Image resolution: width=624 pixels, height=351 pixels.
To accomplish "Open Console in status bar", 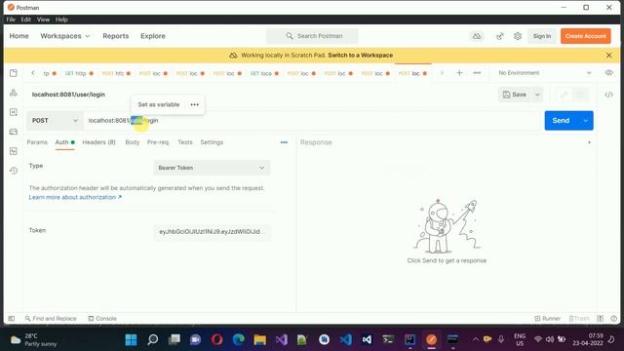I will click(102, 319).
